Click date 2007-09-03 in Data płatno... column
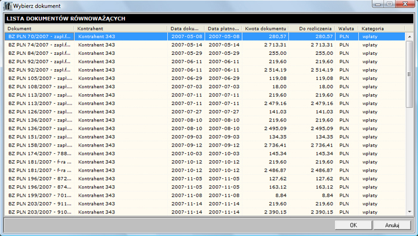418x236 pixels. [x=224, y=136]
